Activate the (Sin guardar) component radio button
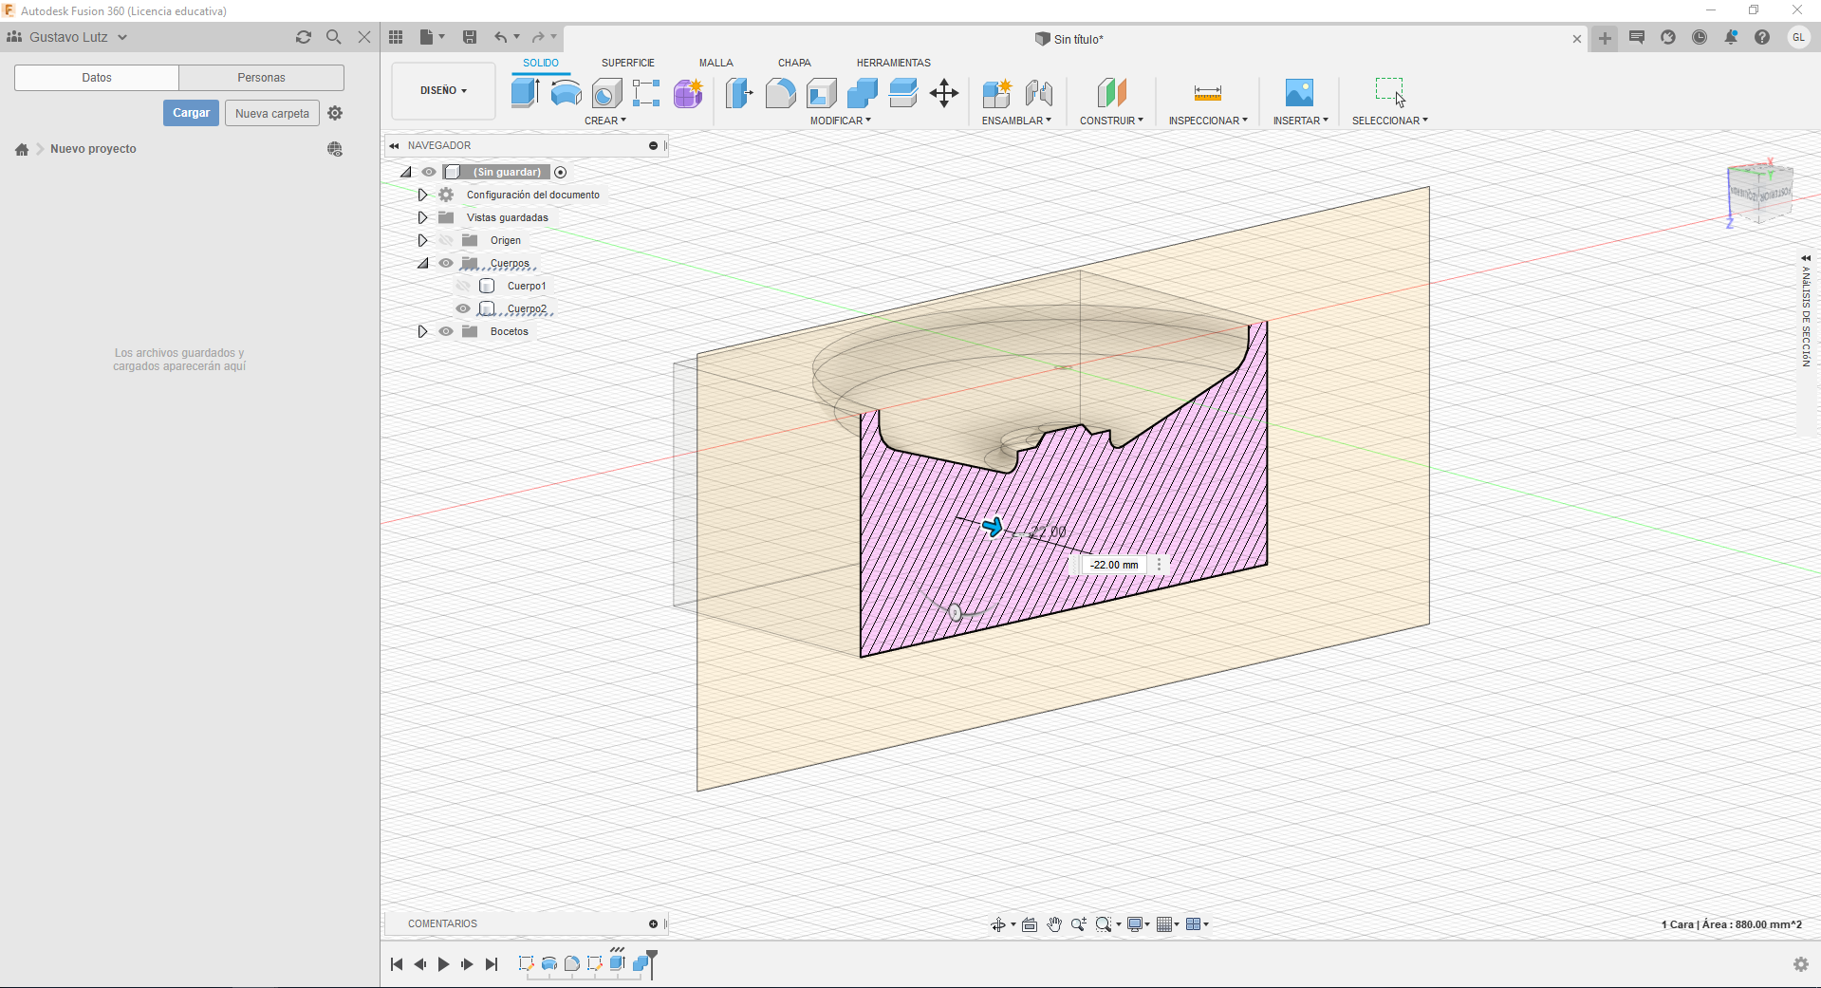The image size is (1821, 988). [x=561, y=172]
